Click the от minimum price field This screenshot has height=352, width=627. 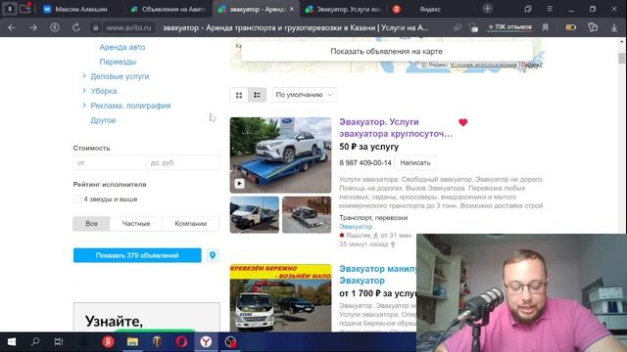110,163
